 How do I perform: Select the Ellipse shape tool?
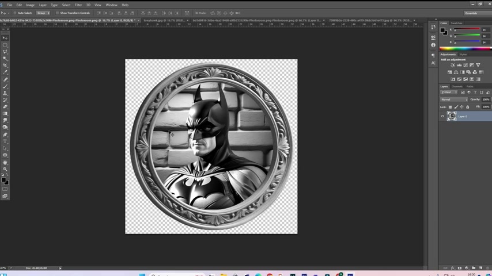(x=5, y=155)
